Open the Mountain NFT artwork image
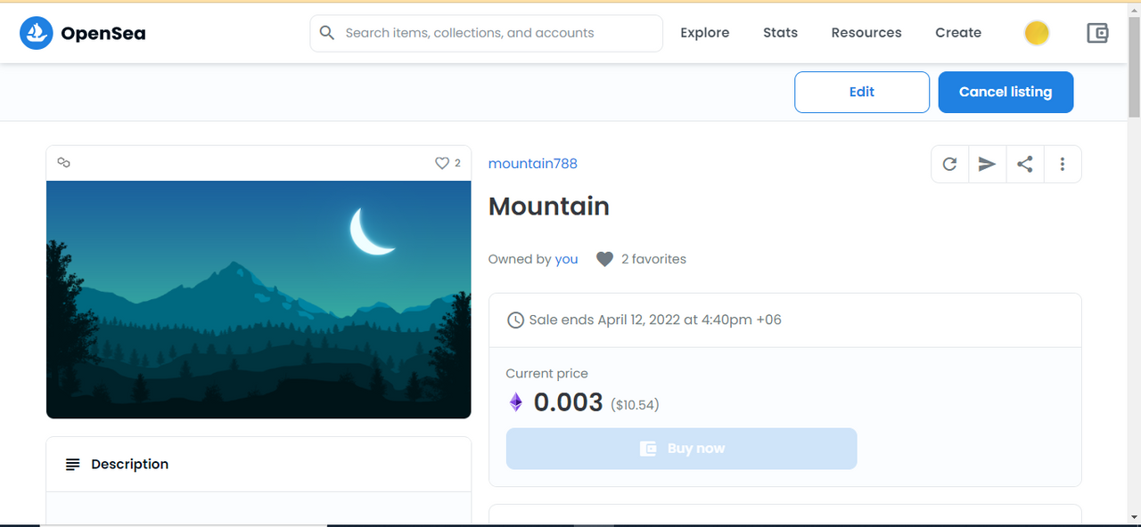This screenshot has width=1141, height=527. point(259,299)
